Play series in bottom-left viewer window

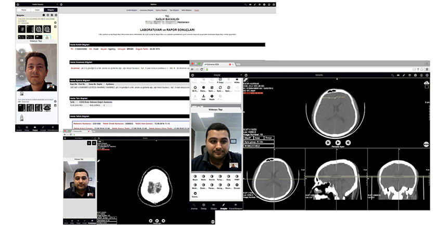coord(157,221)
